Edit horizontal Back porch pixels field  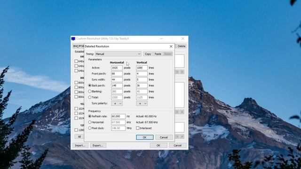click(x=117, y=85)
